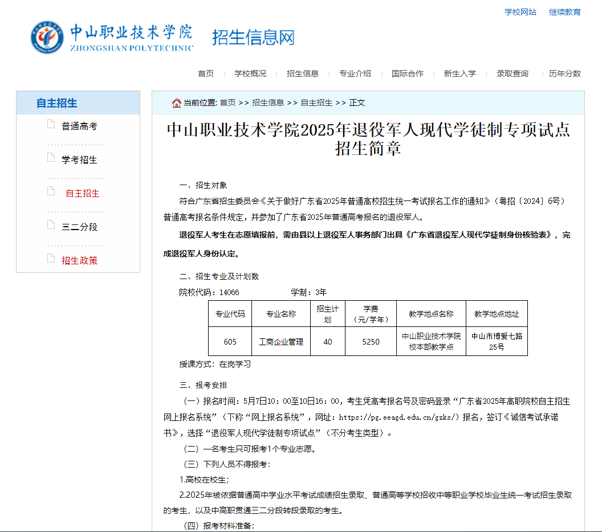
Task: Select 国际合作 from the top navigation
Action: (x=408, y=73)
